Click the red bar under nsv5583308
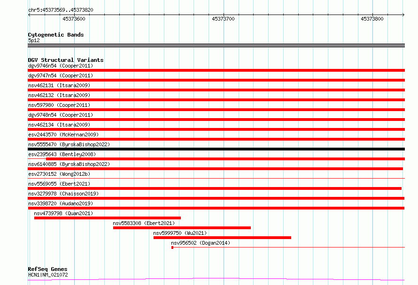The width and height of the screenshot is (418, 285). click(x=182, y=228)
